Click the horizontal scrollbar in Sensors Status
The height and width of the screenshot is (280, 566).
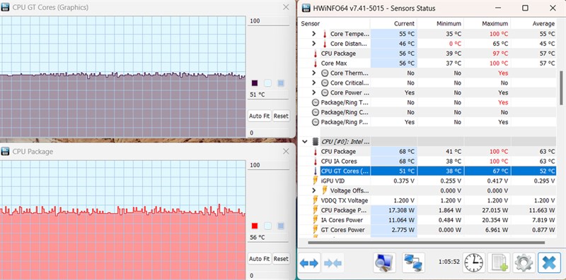427,243
